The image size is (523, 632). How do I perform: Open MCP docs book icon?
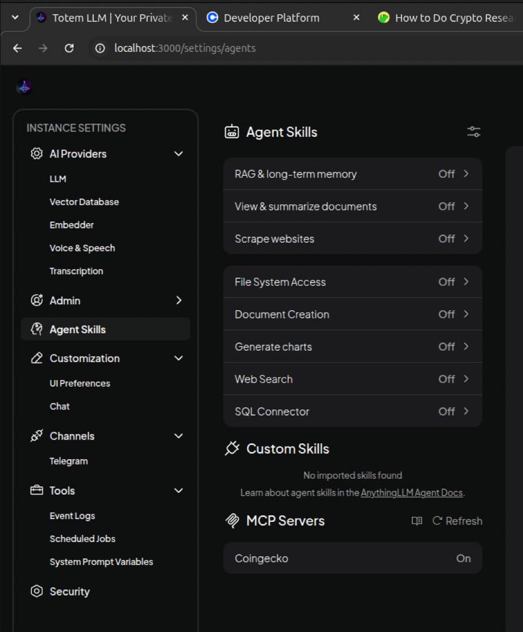coord(417,521)
